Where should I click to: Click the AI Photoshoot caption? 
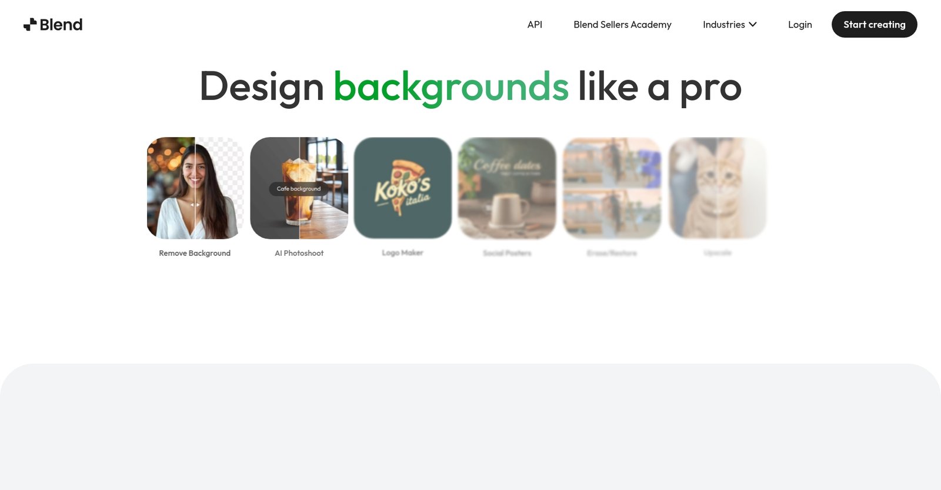pyautogui.click(x=299, y=253)
